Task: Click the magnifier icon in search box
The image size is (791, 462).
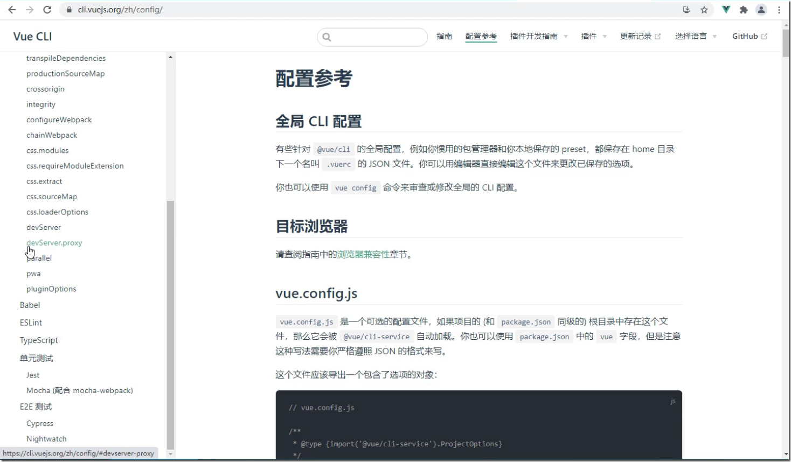Action: (327, 37)
